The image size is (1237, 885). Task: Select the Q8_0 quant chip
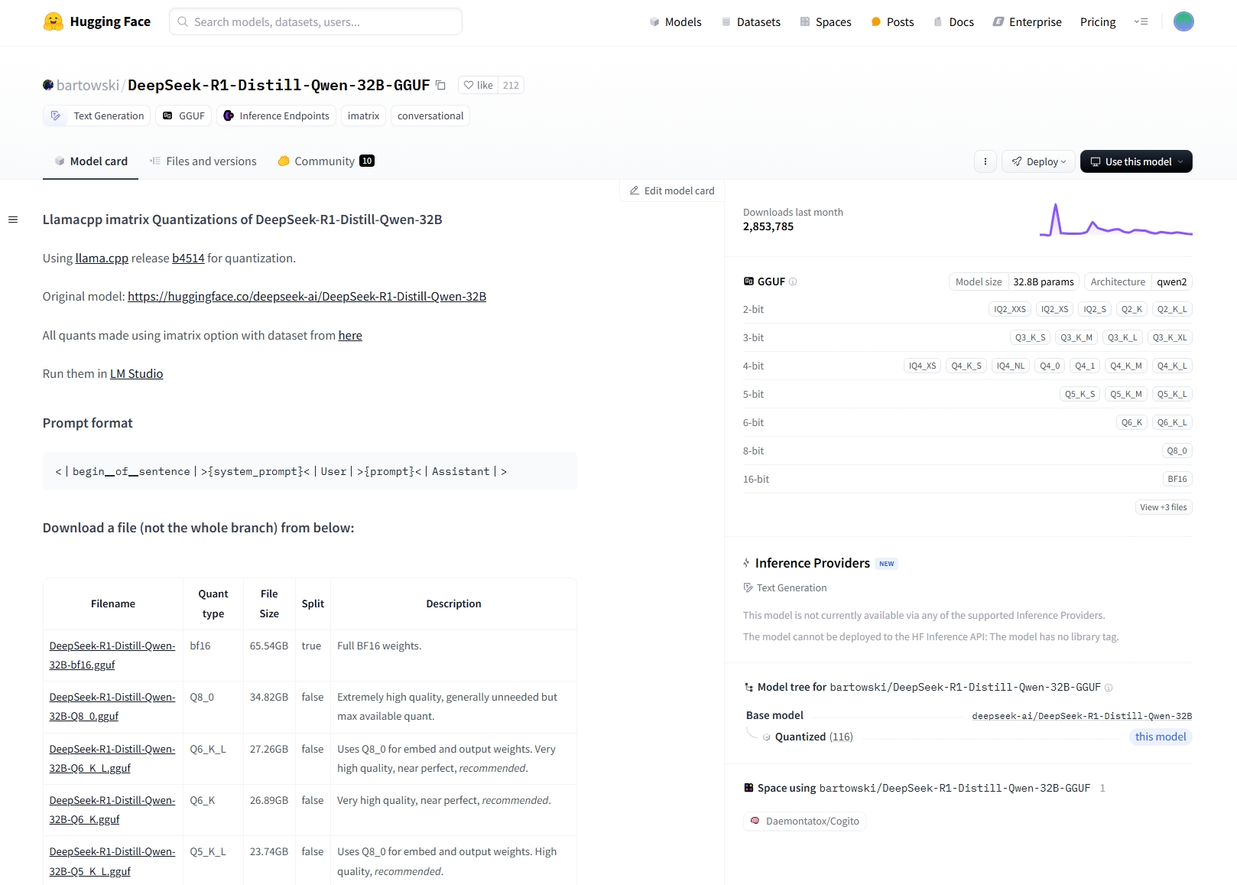[1177, 451]
